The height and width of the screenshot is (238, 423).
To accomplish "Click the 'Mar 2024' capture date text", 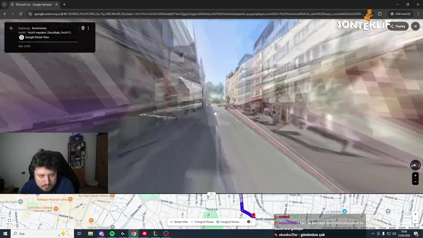I will click(24, 46).
